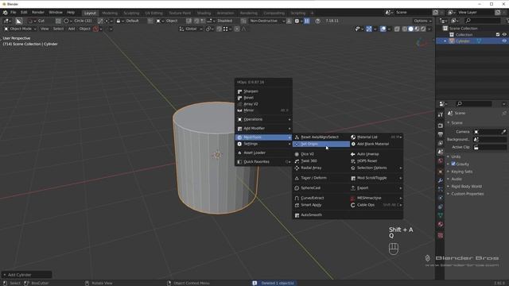This screenshot has height=286, width=509.
Task: Expand the Selection Options submenu
Action: (x=376, y=168)
